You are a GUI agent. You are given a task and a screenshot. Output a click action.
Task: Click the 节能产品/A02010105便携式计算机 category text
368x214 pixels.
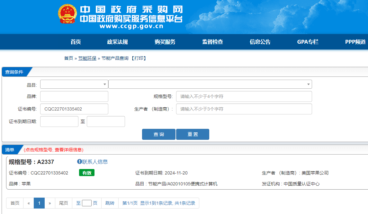pos(183,184)
